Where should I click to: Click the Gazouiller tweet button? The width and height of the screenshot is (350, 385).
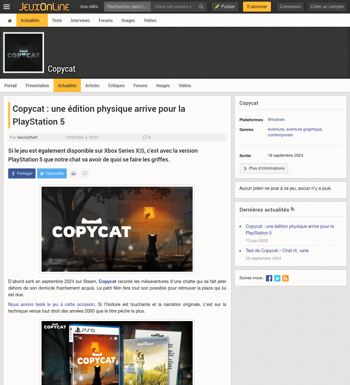pos(52,173)
